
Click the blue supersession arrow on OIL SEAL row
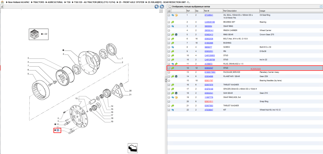point(172,15)
